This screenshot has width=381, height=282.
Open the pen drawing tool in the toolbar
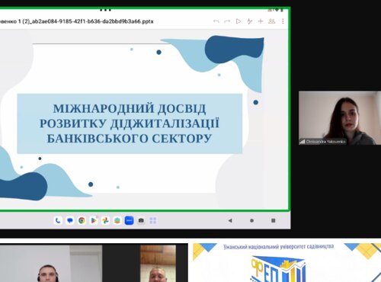point(249,21)
